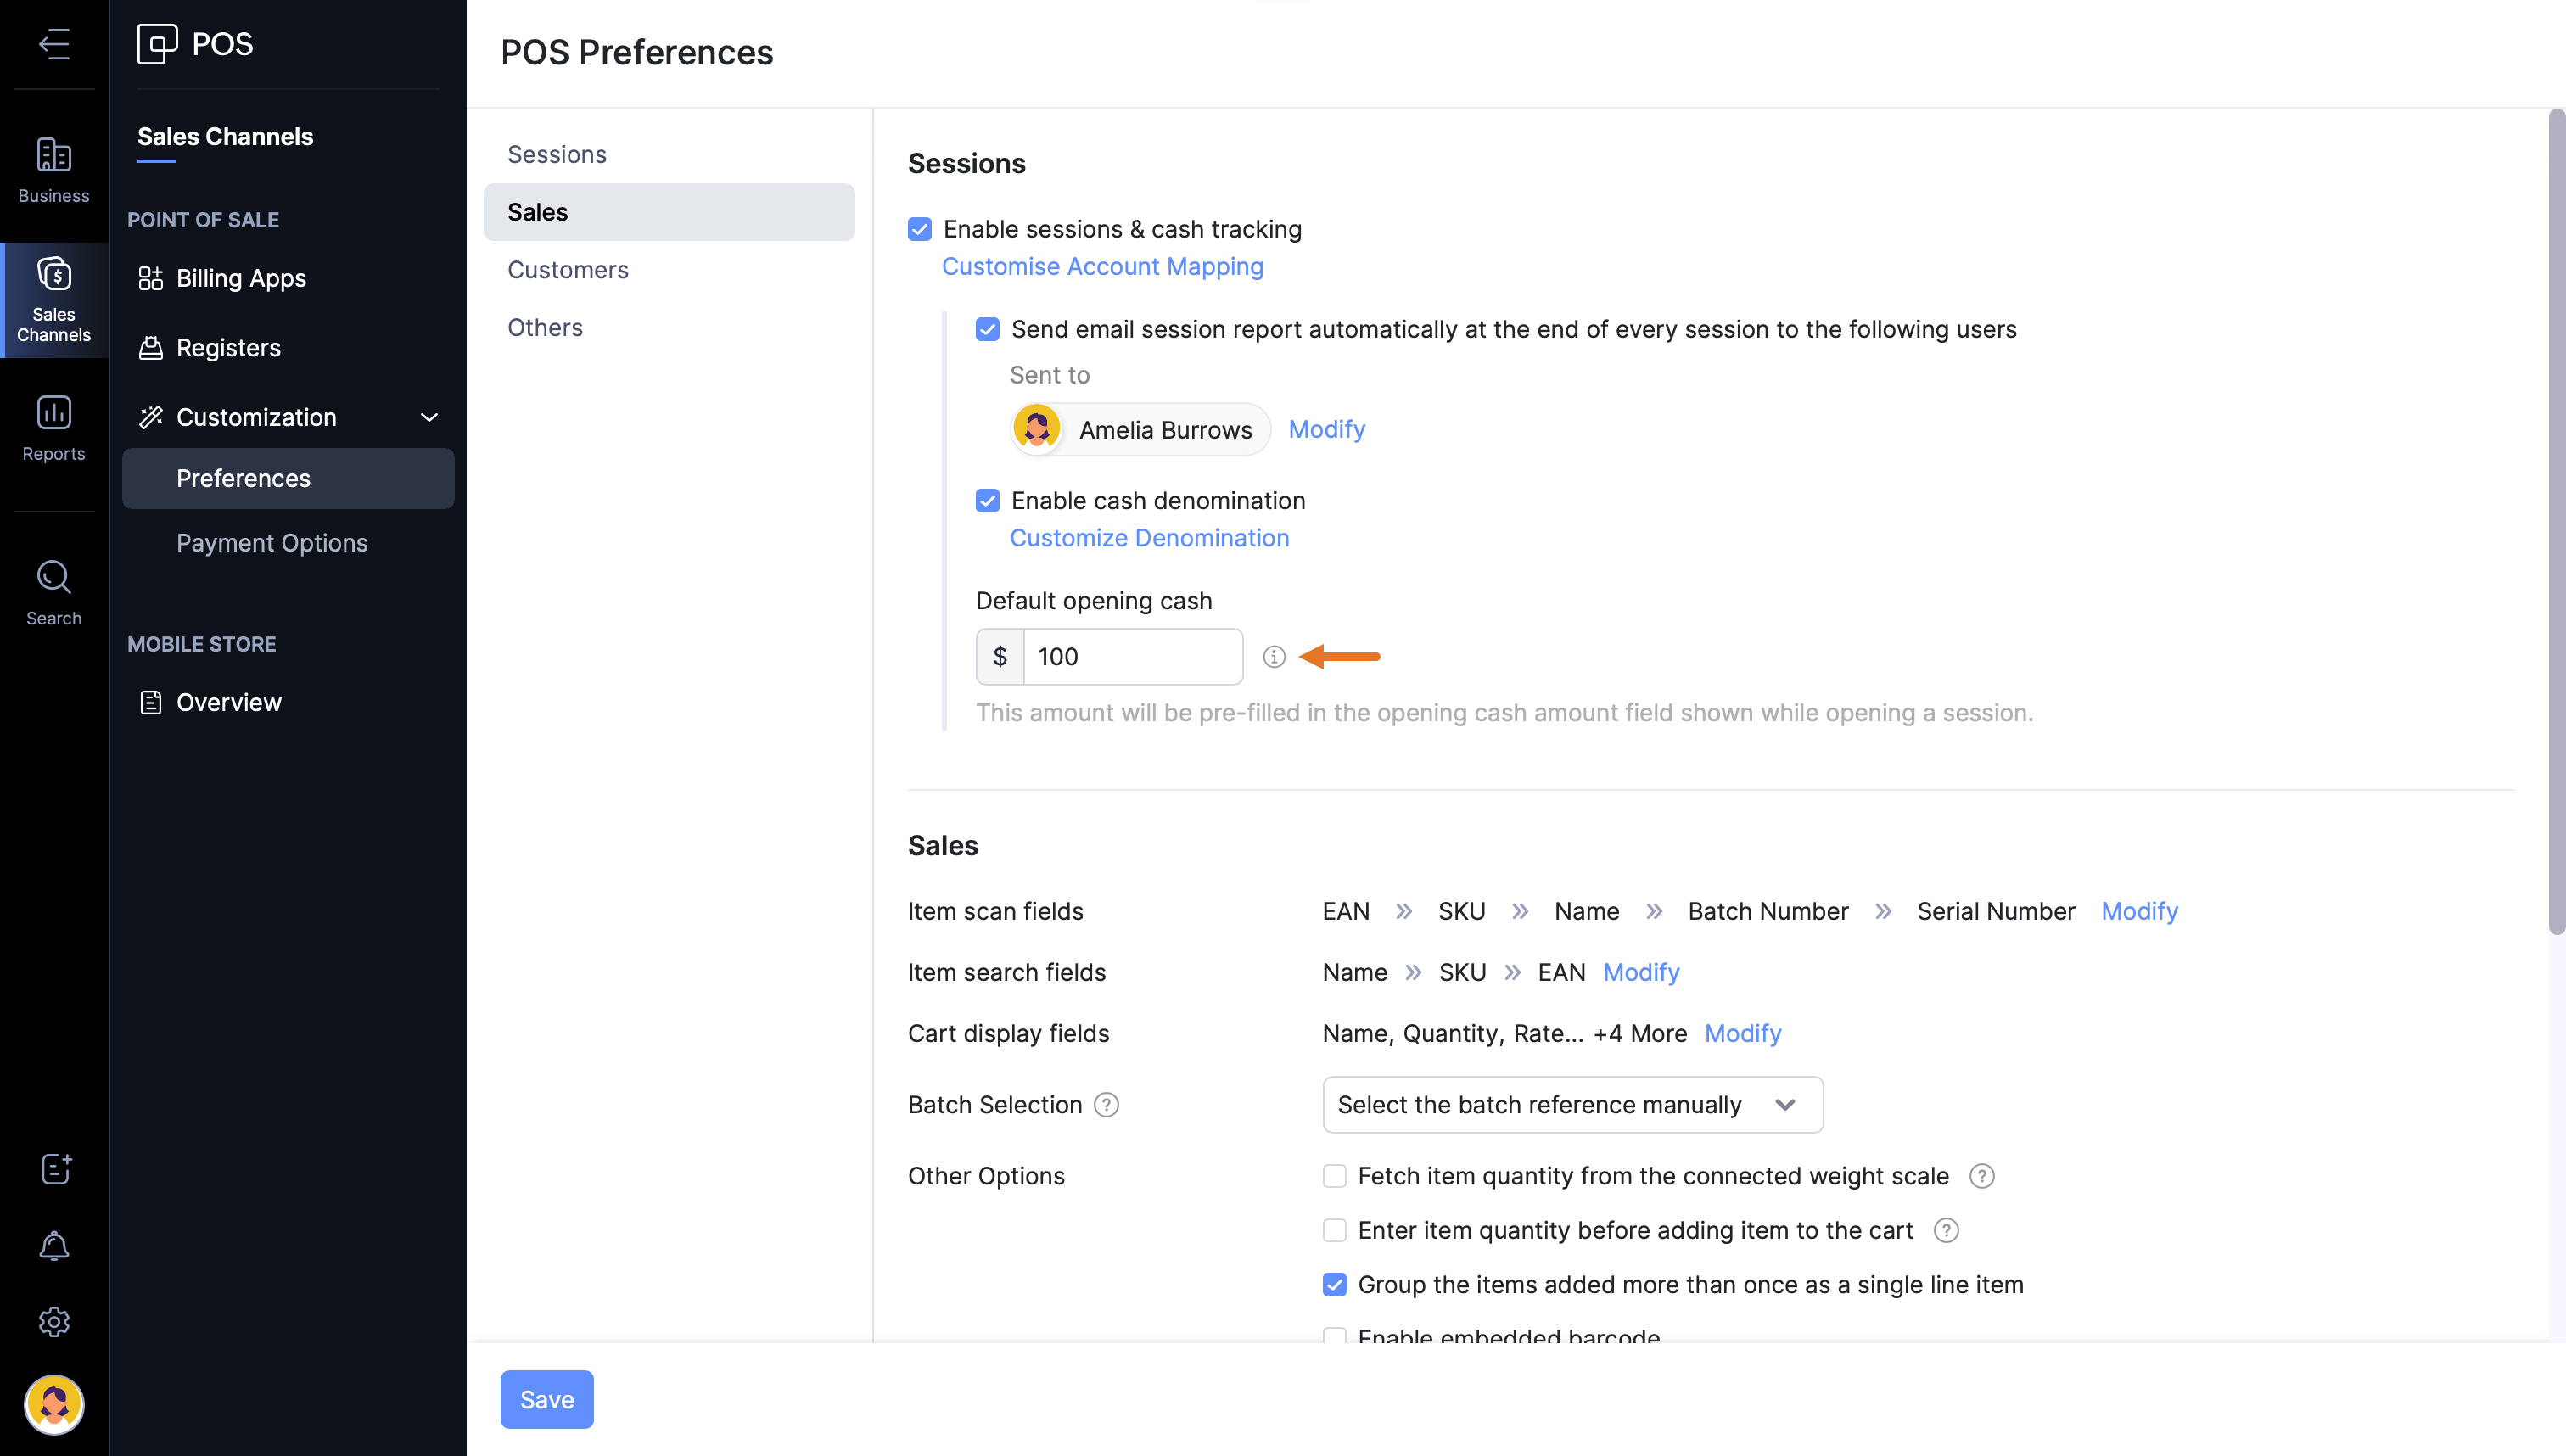
Task: Click the Save button
Action: [546, 1399]
